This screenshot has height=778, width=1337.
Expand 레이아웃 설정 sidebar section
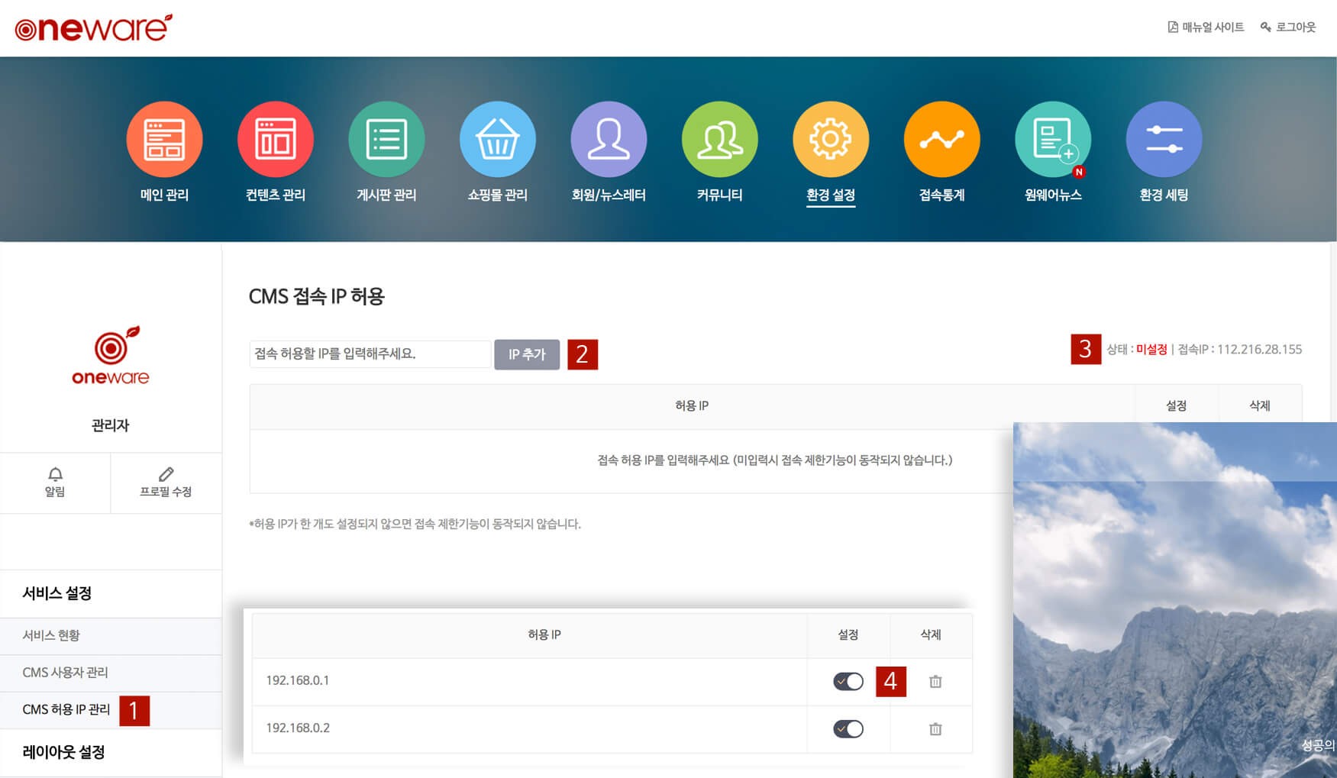(111, 752)
